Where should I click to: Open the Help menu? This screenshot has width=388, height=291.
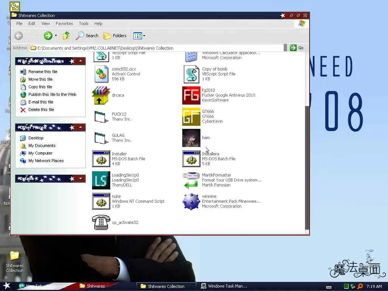[x=98, y=23]
